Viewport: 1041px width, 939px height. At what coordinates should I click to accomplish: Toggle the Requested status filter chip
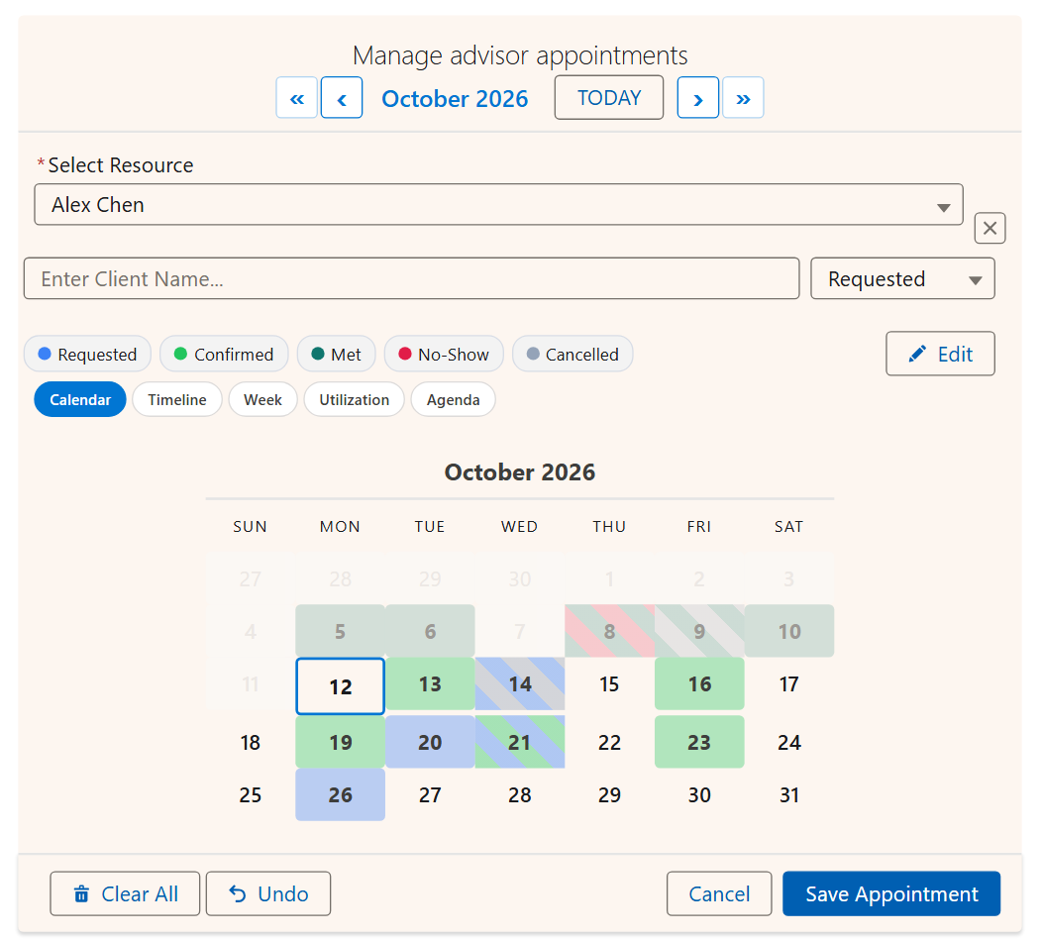[x=87, y=354]
